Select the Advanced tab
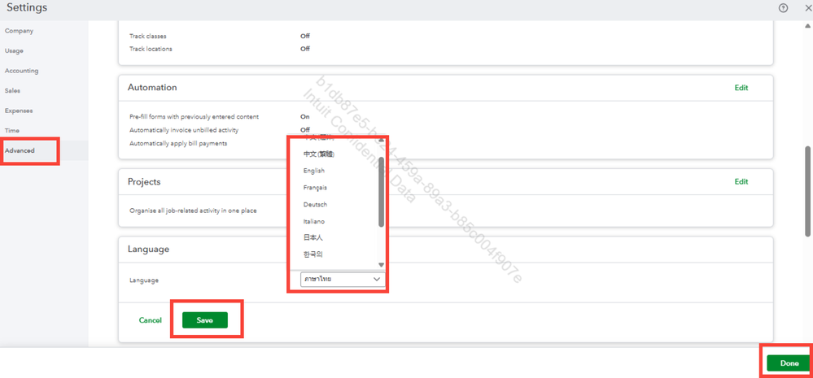The height and width of the screenshot is (378, 813). [20, 150]
